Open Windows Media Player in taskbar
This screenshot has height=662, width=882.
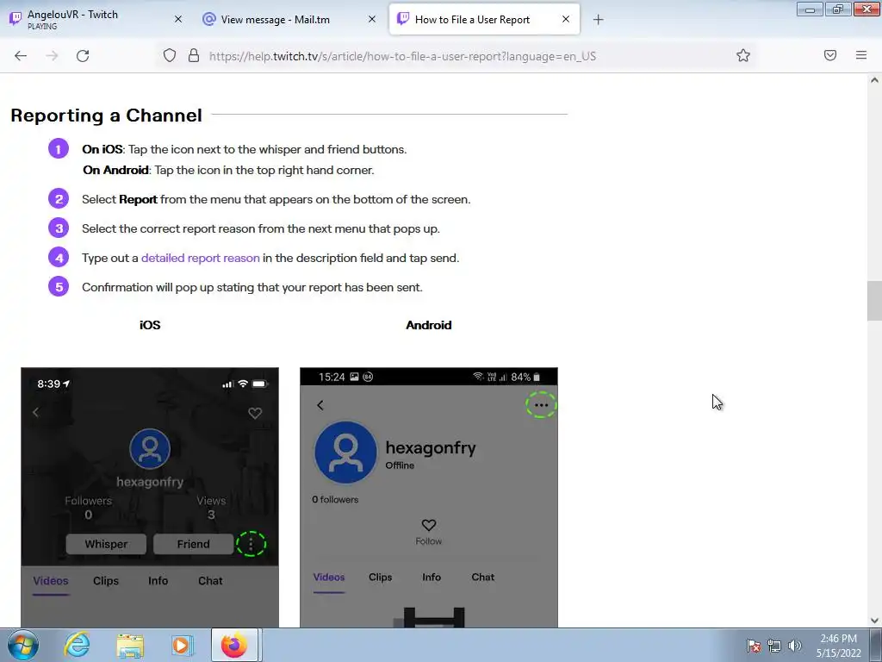point(182,645)
